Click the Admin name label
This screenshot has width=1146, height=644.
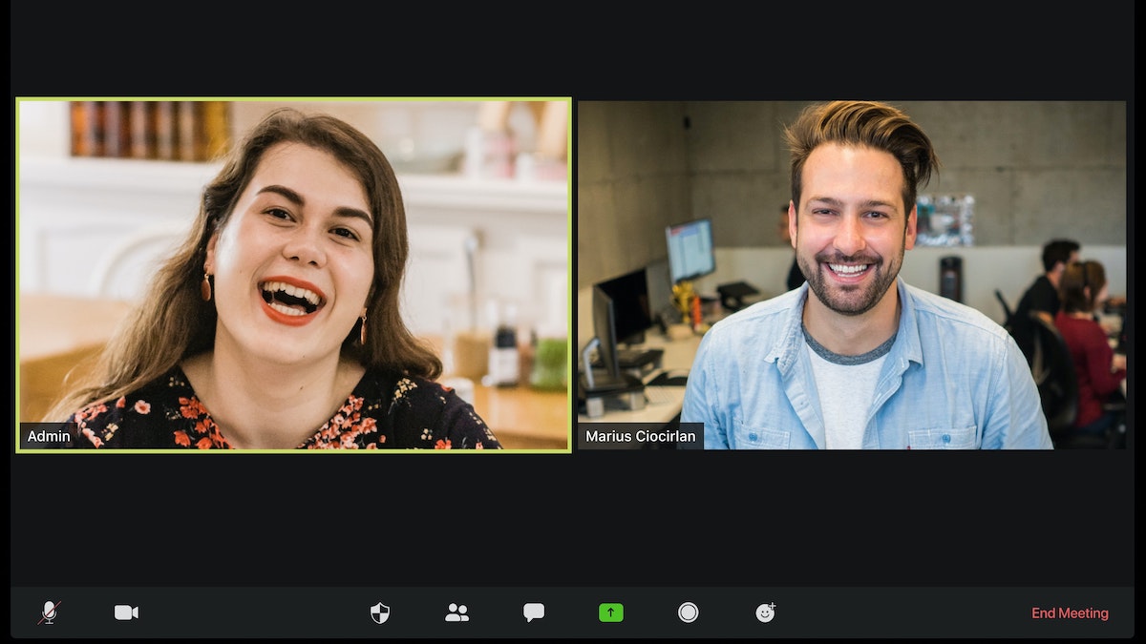49,436
